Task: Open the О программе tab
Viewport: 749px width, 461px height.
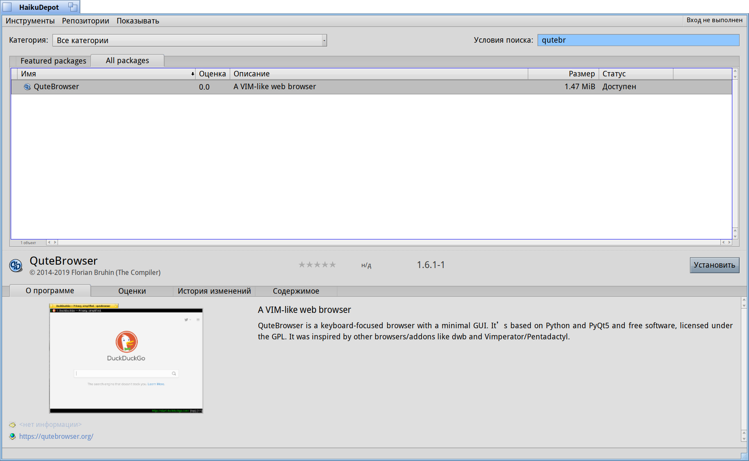Action: (50, 291)
